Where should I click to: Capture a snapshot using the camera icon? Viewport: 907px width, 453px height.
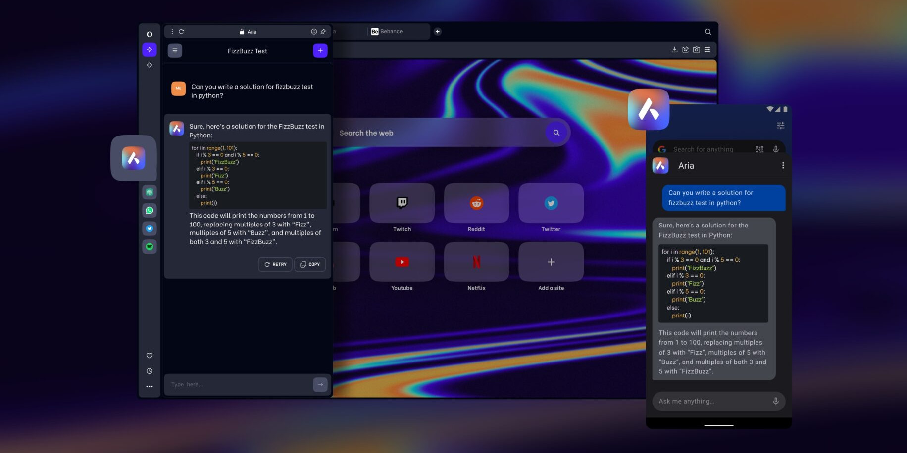697,49
